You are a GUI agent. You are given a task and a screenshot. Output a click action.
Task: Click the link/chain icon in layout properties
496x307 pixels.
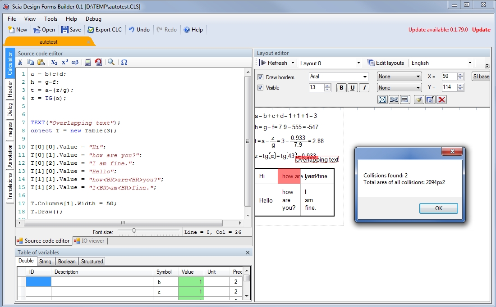(x=394, y=100)
